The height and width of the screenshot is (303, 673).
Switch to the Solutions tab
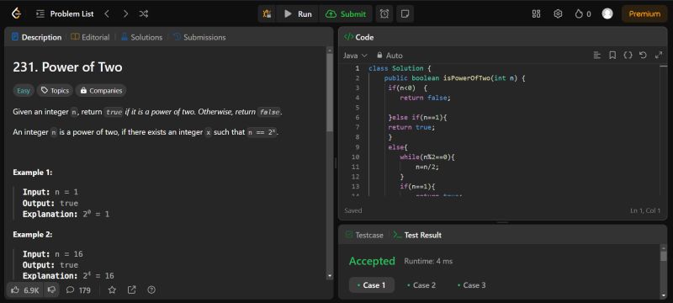coord(141,37)
